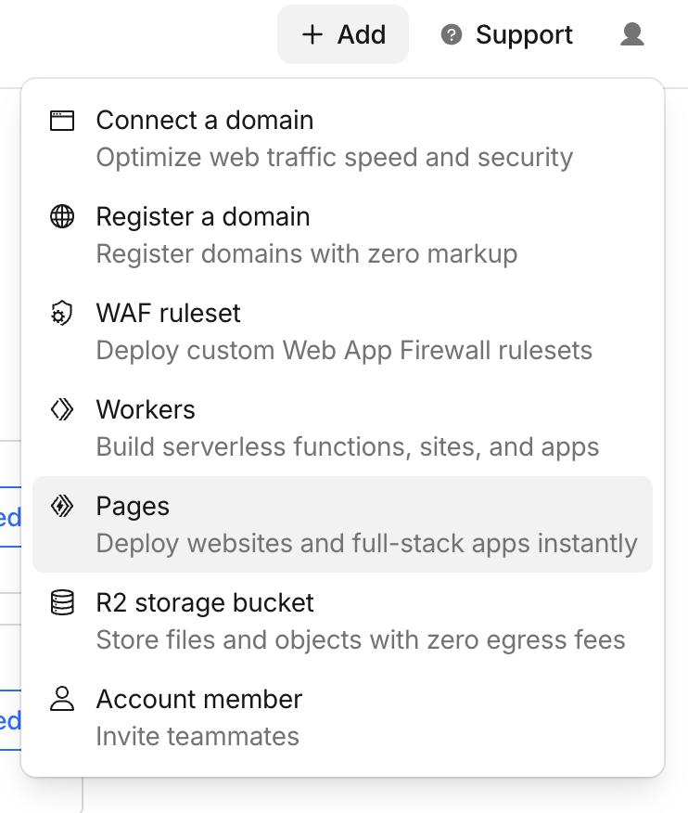Open the Add dropdown menu

343,34
